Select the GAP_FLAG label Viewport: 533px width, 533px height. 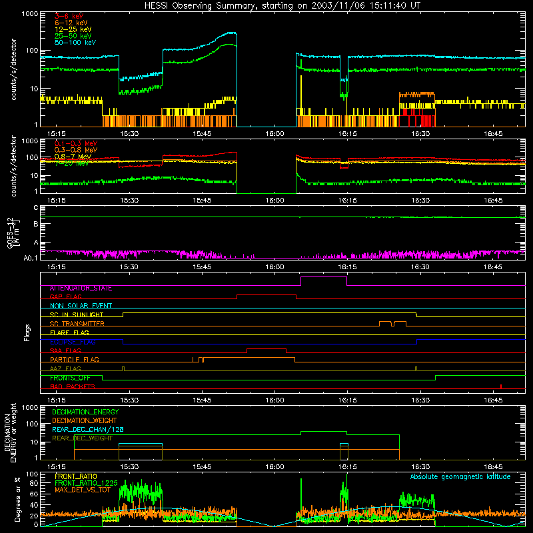coord(65,297)
